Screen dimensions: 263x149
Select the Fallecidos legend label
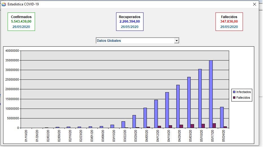point(243,98)
